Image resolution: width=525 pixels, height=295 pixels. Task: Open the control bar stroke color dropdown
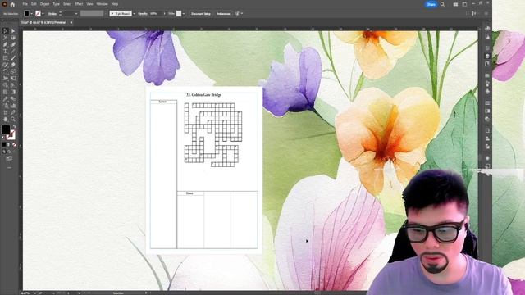tap(43, 14)
